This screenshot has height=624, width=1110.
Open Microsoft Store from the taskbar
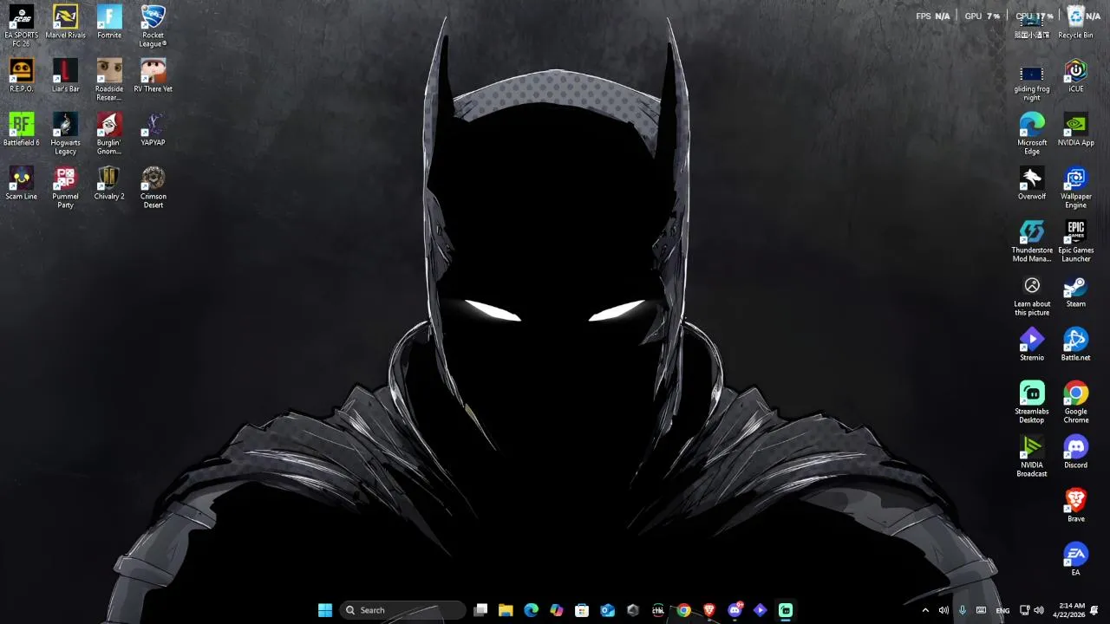coord(582,610)
